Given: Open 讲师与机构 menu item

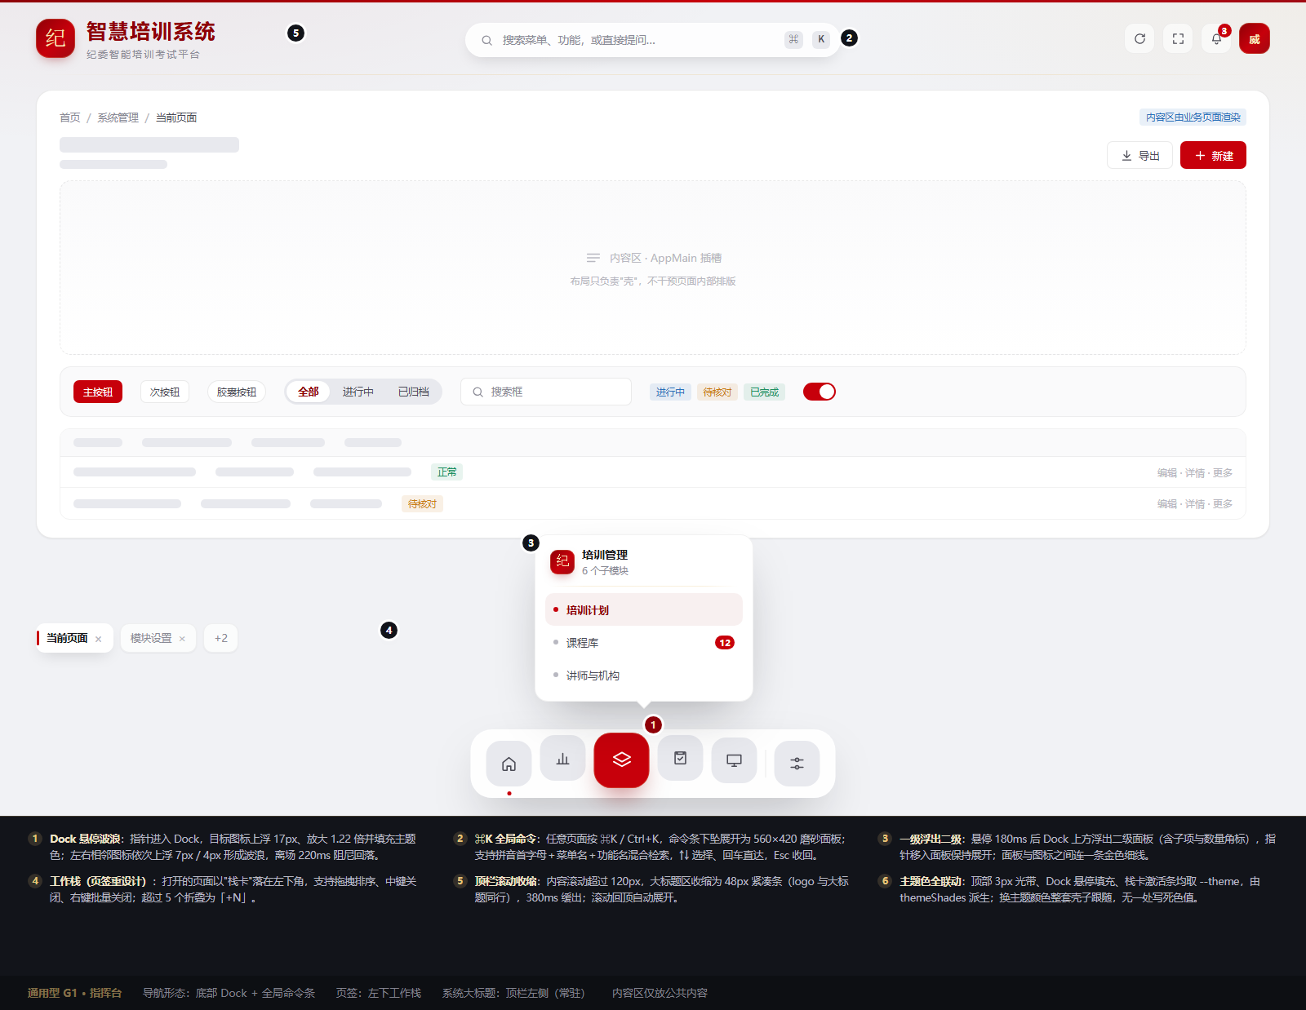Looking at the screenshot, I should click(643, 675).
